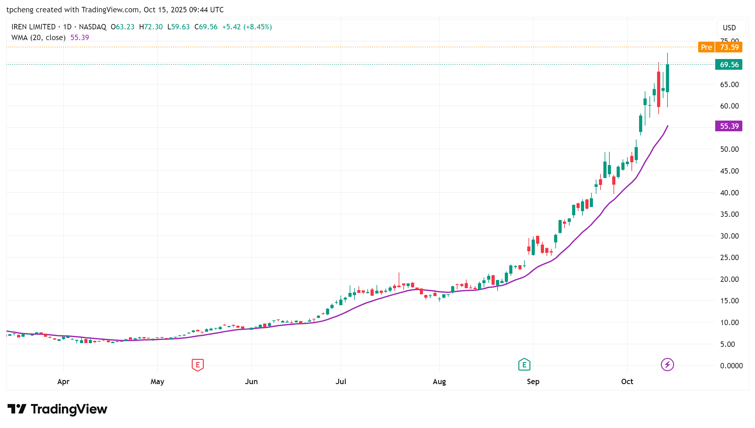Click the purple 55.39 WMA price label
This screenshot has height=428, width=755.
[x=729, y=126]
